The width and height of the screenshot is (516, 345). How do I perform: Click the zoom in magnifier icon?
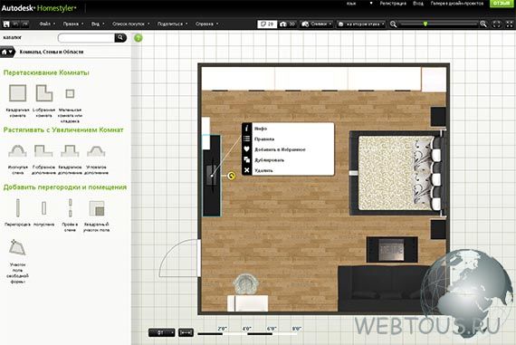483,24
